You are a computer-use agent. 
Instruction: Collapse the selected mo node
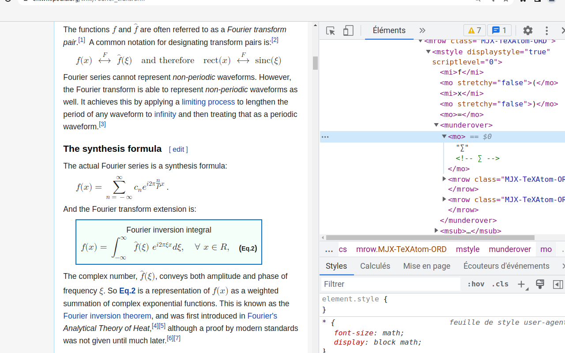pos(444,136)
